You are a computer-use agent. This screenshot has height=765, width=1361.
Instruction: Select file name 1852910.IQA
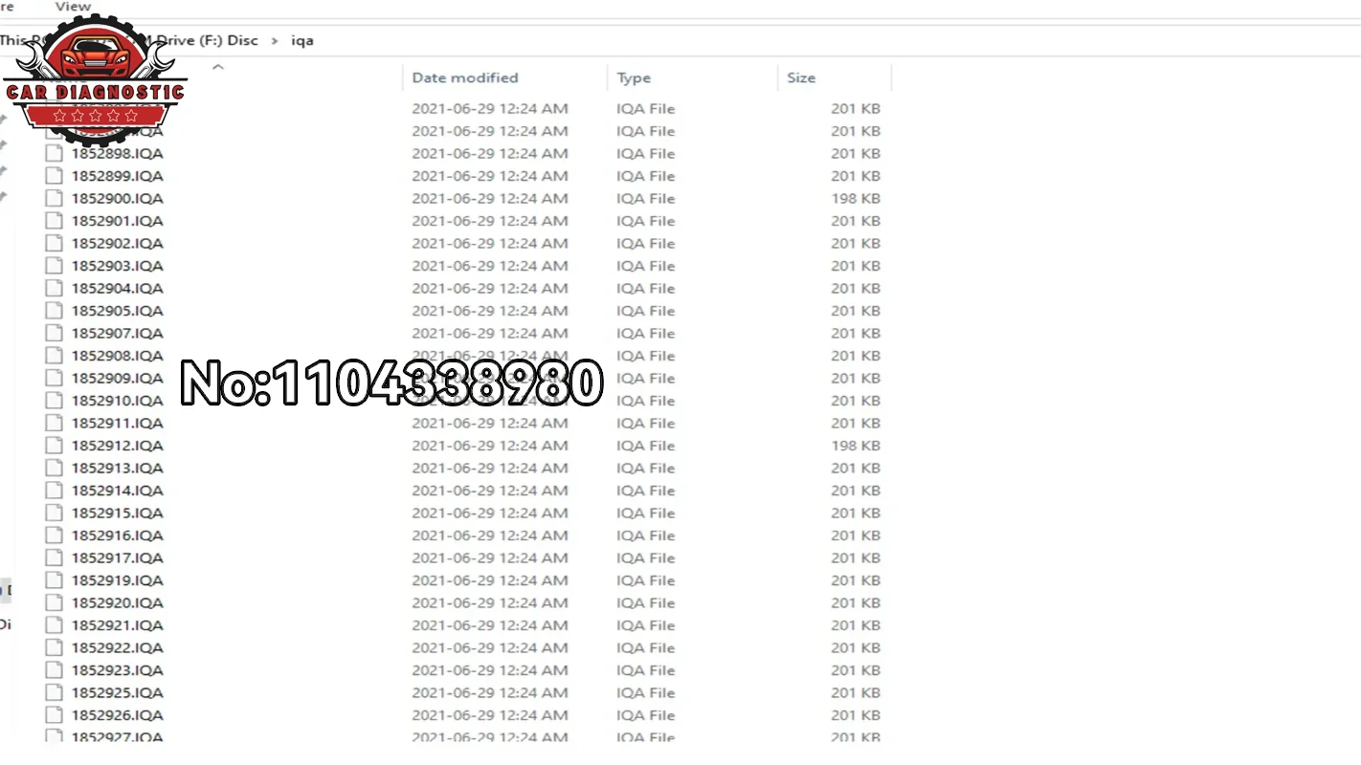(x=117, y=401)
